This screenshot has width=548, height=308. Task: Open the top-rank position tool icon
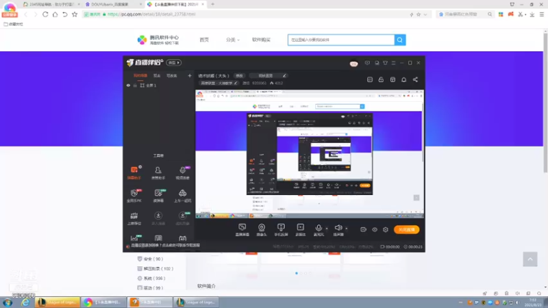coord(134,218)
